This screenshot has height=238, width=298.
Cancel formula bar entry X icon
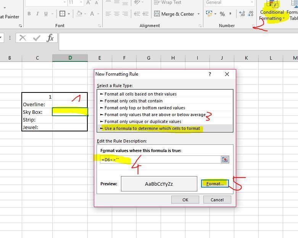[x=23, y=38]
